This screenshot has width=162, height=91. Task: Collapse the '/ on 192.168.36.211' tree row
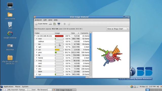pyautogui.click(x=35, y=36)
